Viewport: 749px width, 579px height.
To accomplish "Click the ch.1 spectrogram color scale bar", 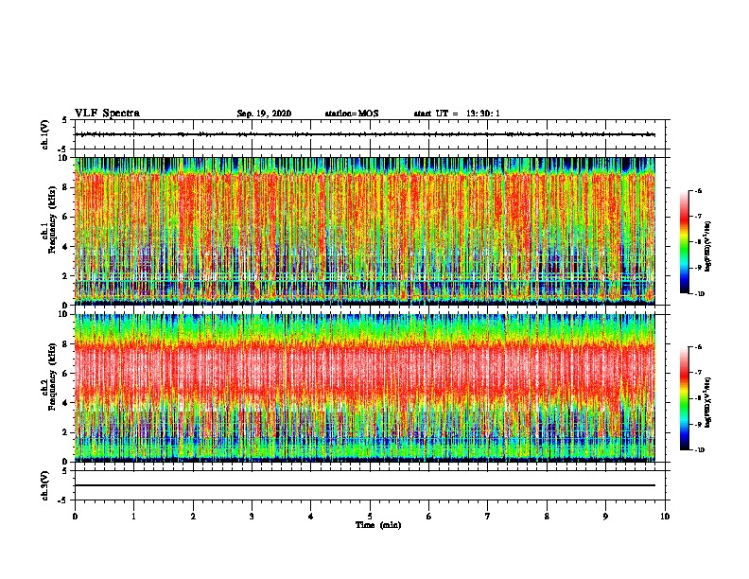I will point(685,242).
